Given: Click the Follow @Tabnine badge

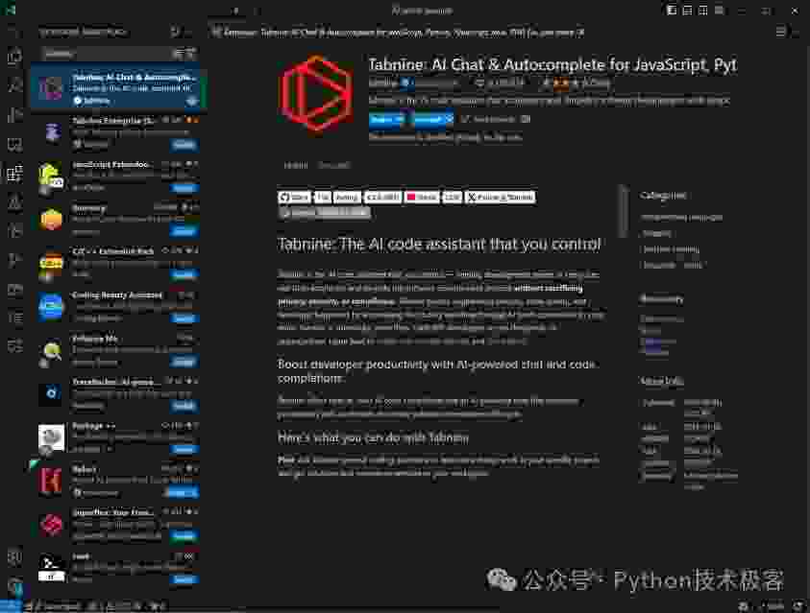Looking at the screenshot, I should coord(501,197).
